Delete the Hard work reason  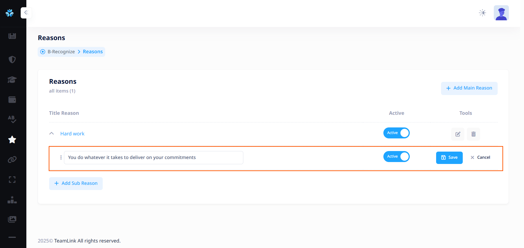coord(473,134)
